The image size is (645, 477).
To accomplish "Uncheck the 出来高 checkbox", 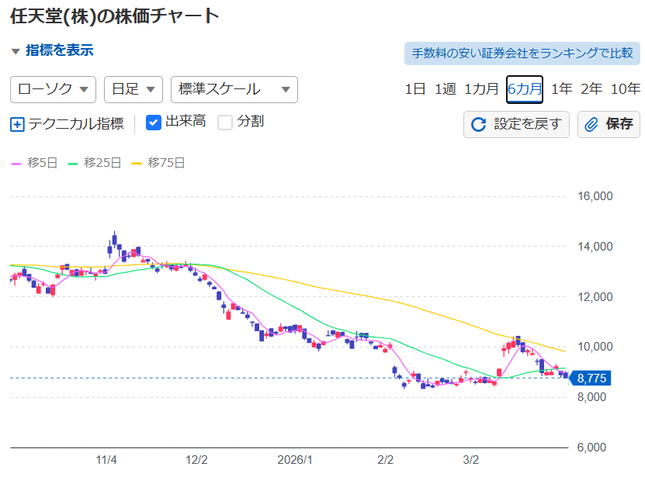I will tap(154, 123).
